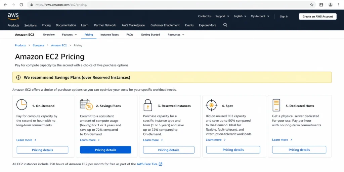Open Customer Enablement menu
This screenshot has height=172, width=344.
(x=165, y=25)
